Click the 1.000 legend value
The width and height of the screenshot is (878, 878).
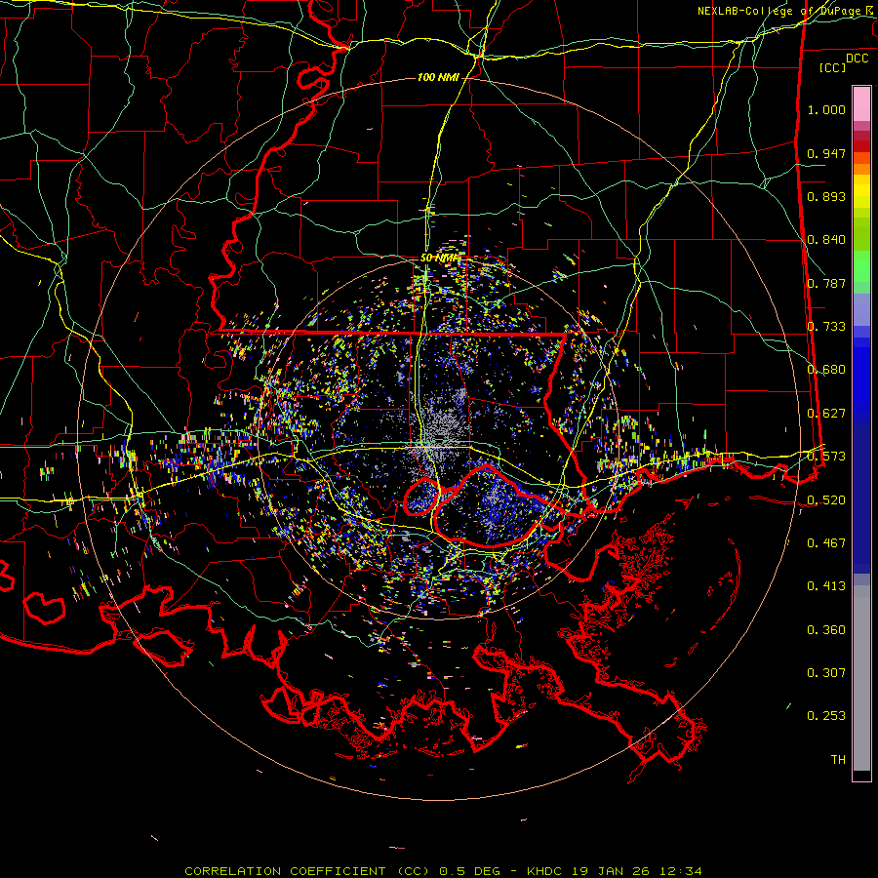[x=826, y=109]
